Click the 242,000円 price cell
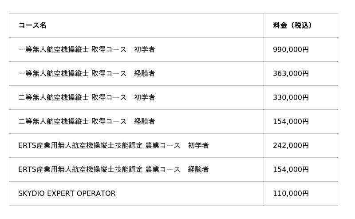Image resolution: width=355 pixels, height=219 pixels. click(291, 146)
